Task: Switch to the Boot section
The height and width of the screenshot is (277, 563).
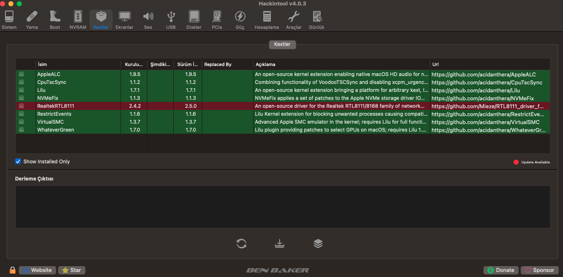Action: click(55, 20)
